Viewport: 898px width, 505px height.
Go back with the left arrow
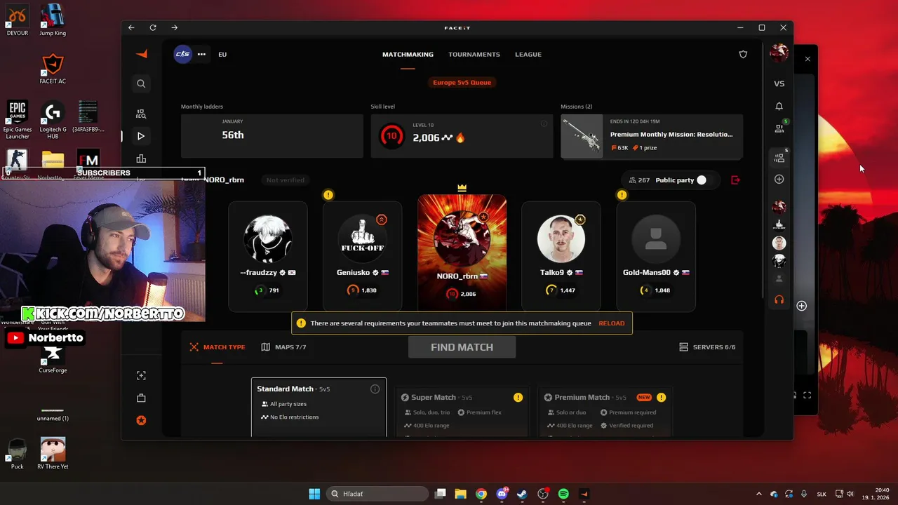pos(131,27)
